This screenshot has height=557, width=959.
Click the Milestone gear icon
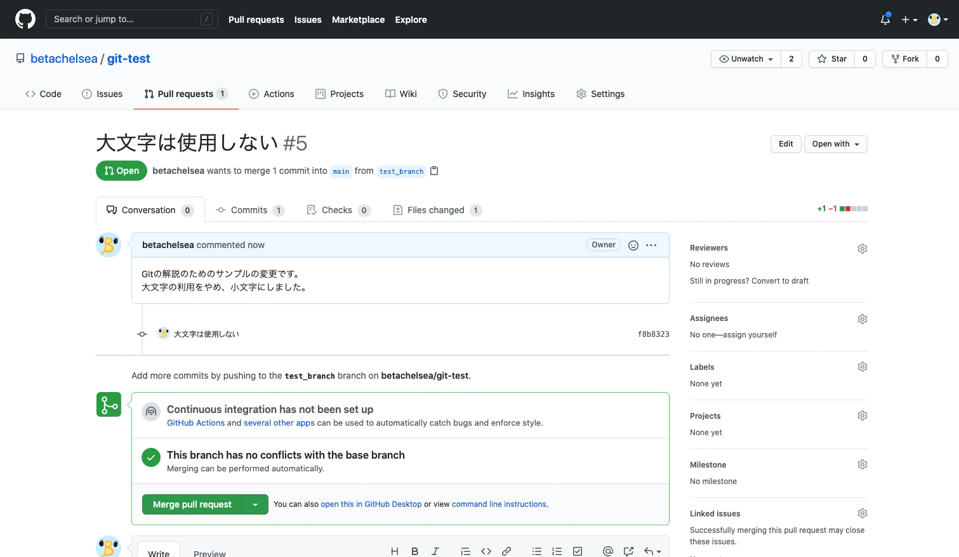click(x=863, y=464)
